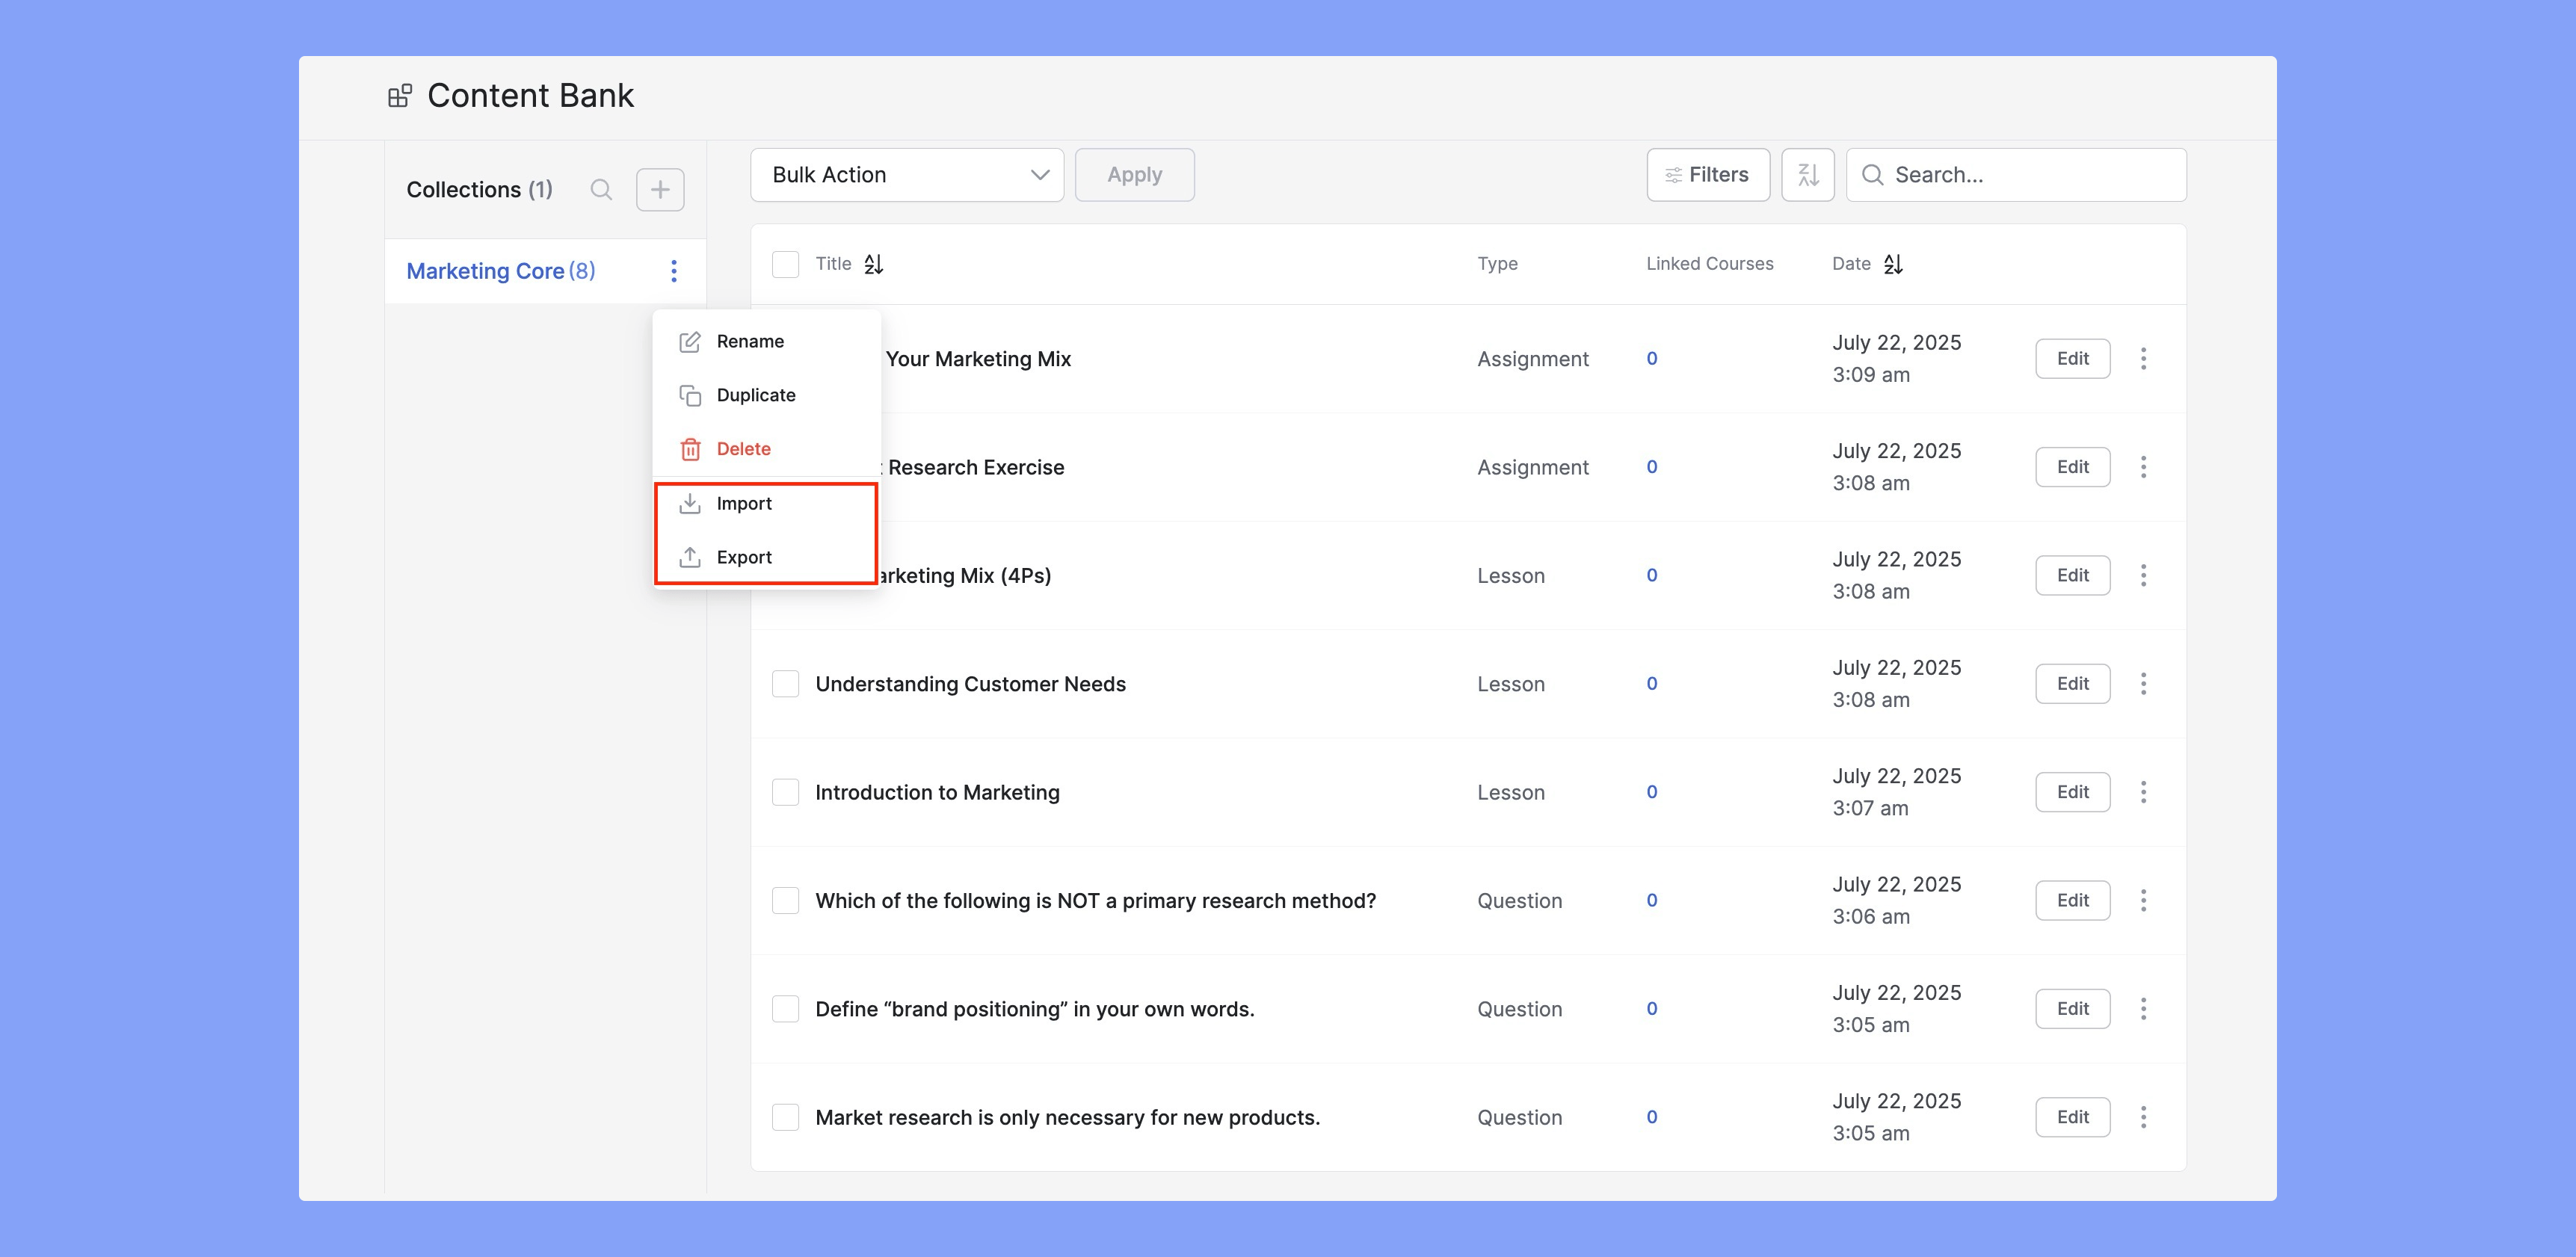The height and width of the screenshot is (1257, 2576).
Task: Click 'Define “brand positioning” in your own words.'
Action: click(1035, 1009)
